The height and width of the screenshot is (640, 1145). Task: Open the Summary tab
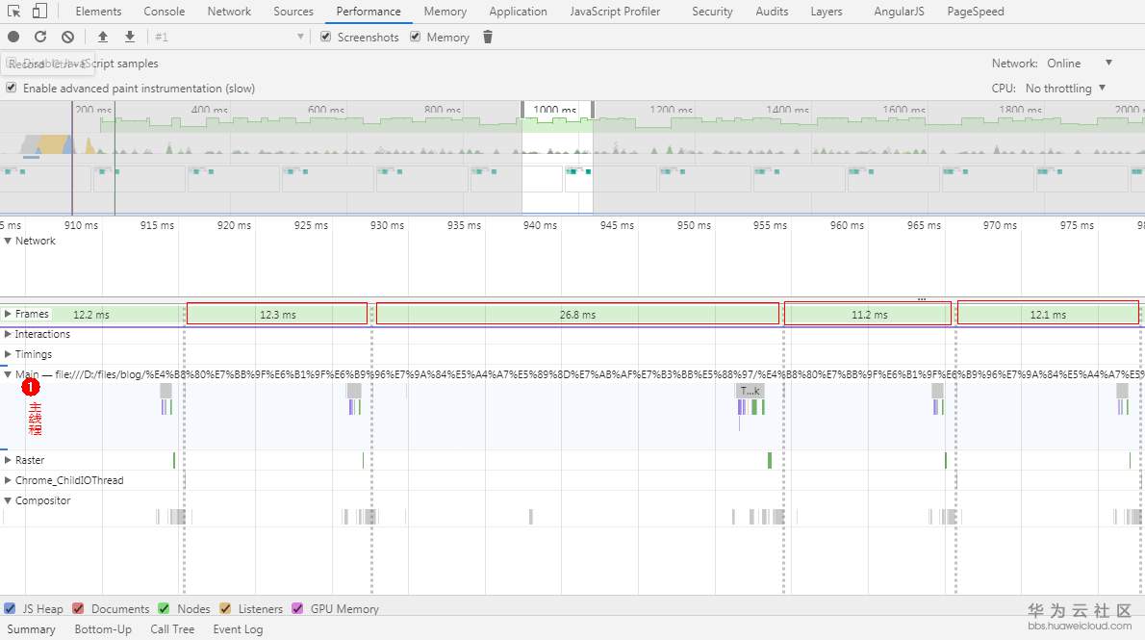click(x=32, y=629)
